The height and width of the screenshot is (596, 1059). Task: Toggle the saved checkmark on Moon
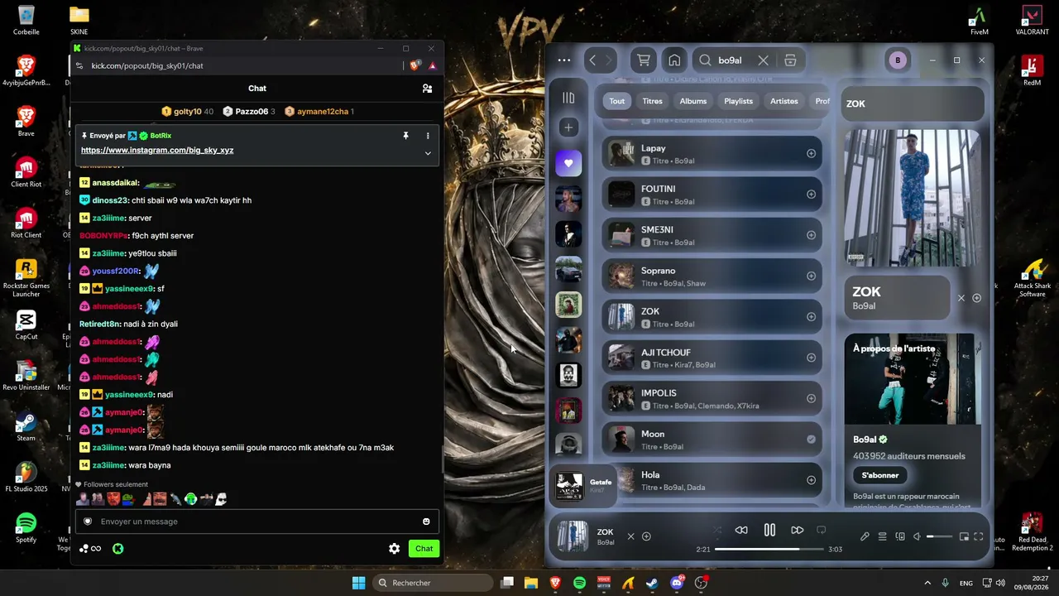811,440
